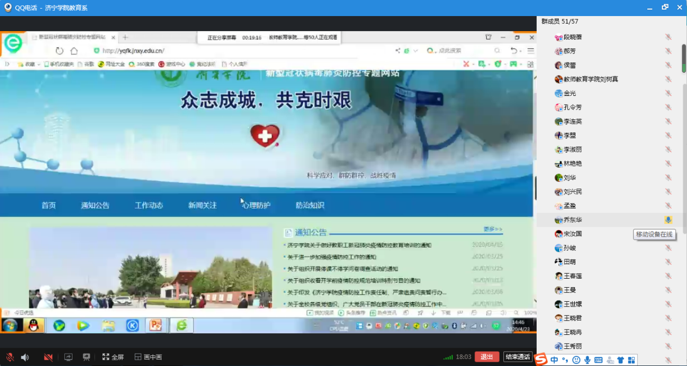Unmute the microphone in the call toolbar

tap(10, 357)
